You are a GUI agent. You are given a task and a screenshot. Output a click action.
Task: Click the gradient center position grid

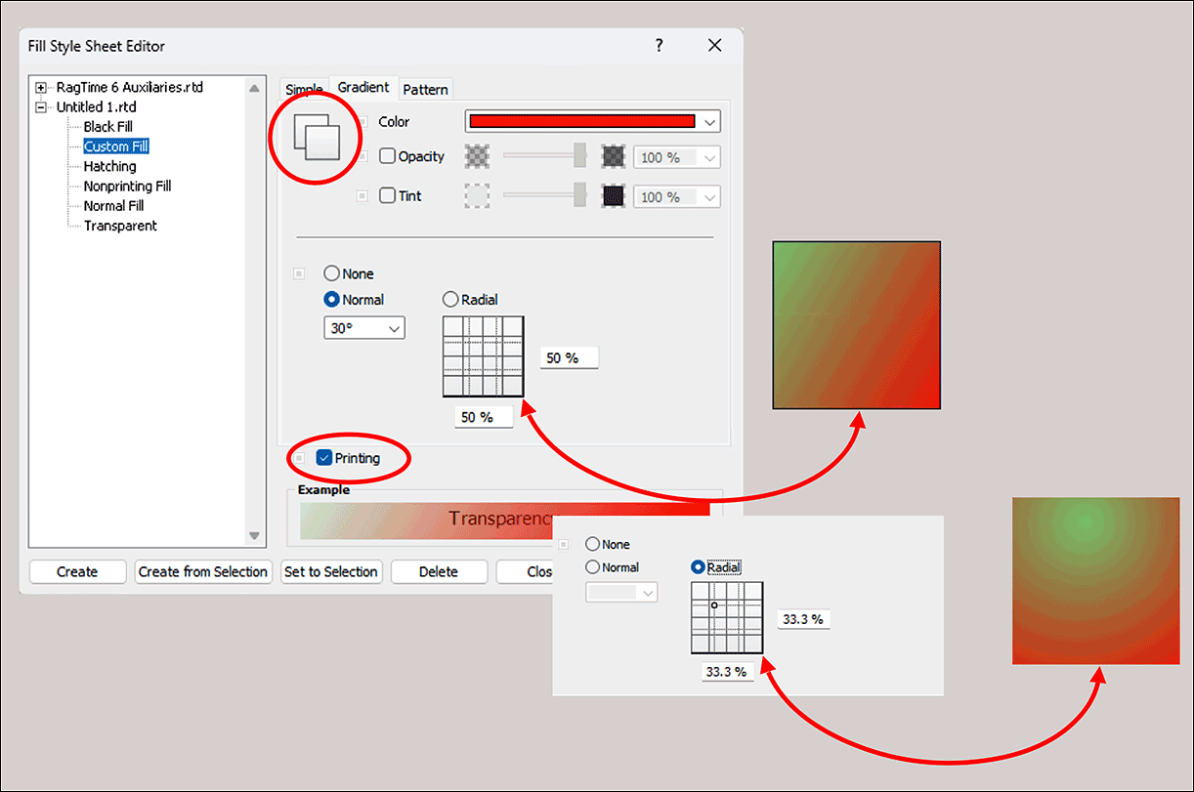483,356
